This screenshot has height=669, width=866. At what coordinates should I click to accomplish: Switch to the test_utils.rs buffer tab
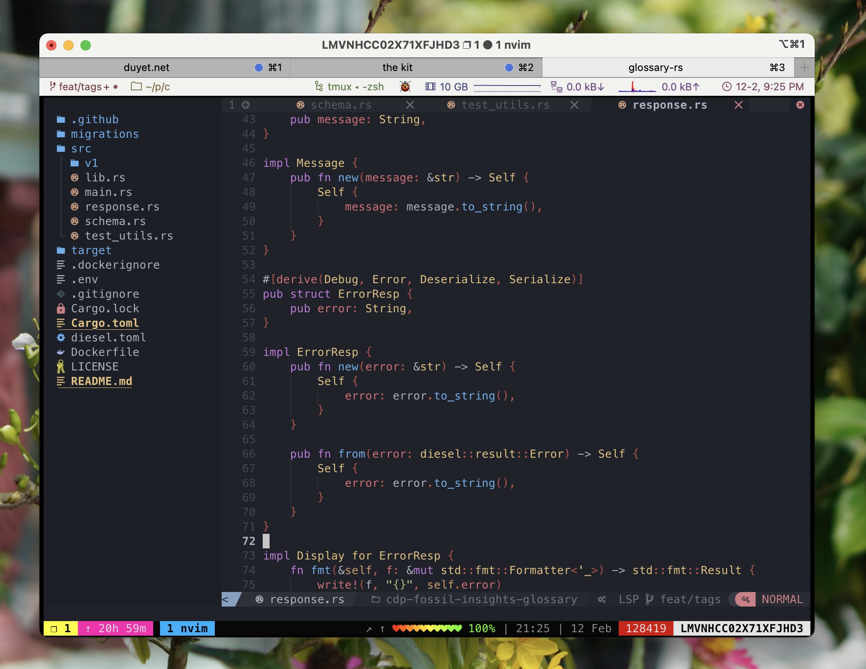click(x=505, y=105)
